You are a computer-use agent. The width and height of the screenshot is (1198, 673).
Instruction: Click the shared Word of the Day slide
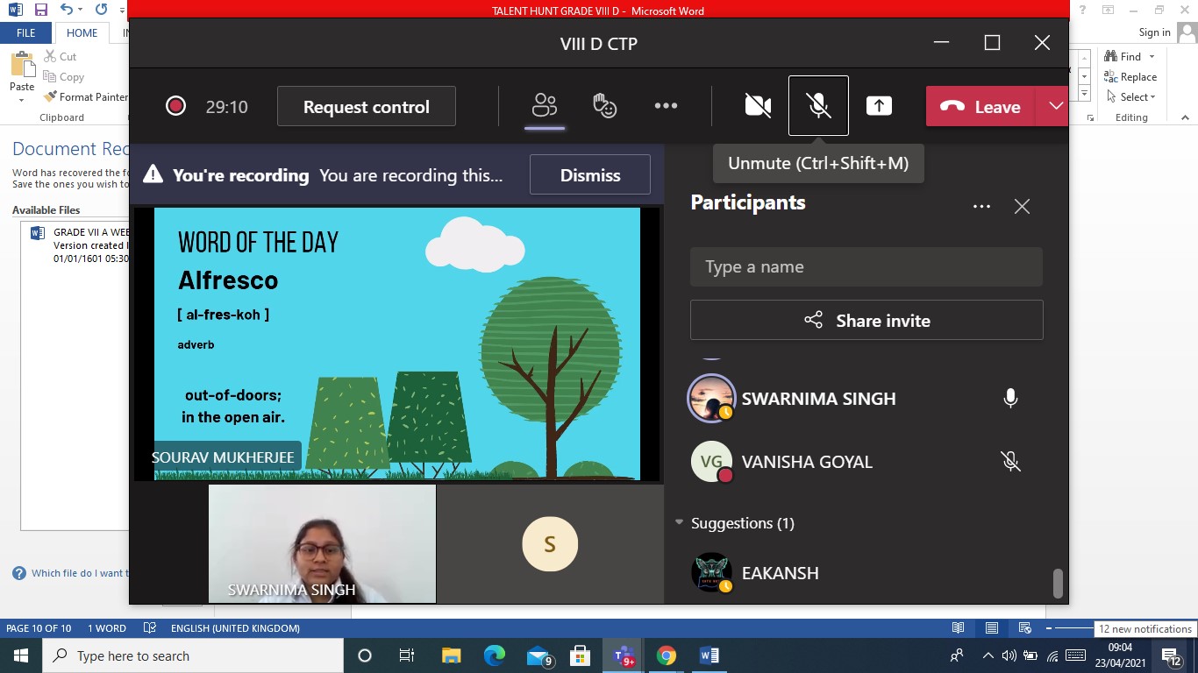(x=397, y=344)
